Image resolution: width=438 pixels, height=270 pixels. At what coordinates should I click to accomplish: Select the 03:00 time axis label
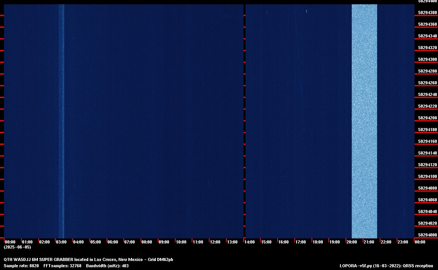pyautogui.click(x=61, y=242)
